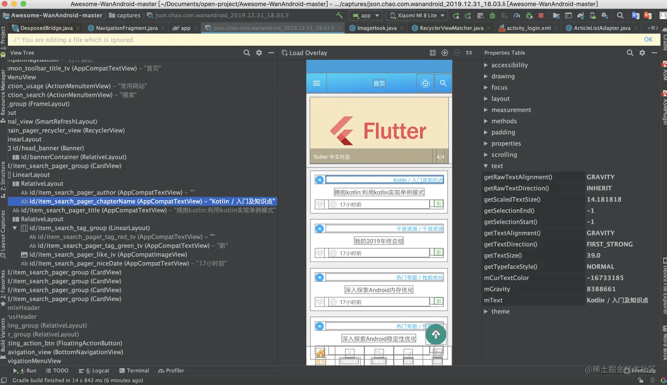Minimize the View Tree panel
The height and width of the screenshot is (385, 667).
tap(271, 53)
